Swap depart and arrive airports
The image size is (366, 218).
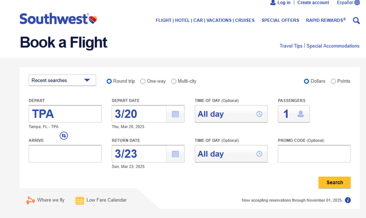64,136
